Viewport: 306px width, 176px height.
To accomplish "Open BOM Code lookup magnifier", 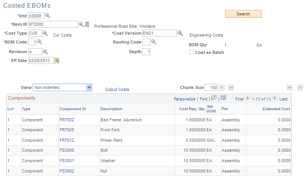I will point(40,42).
